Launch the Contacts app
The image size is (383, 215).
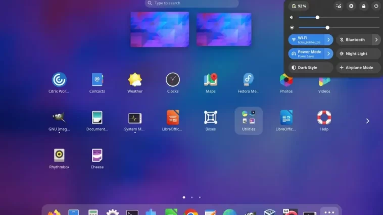(97, 83)
